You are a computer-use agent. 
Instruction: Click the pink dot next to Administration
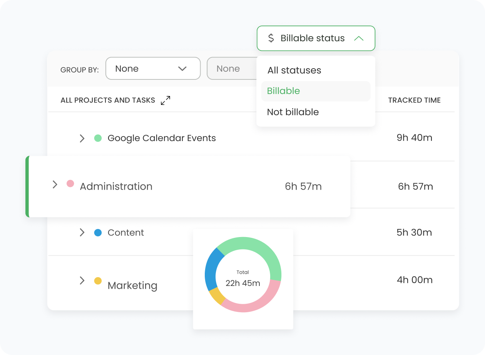coord(70,183)
